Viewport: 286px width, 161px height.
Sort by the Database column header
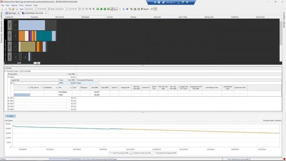click(51, 88)
